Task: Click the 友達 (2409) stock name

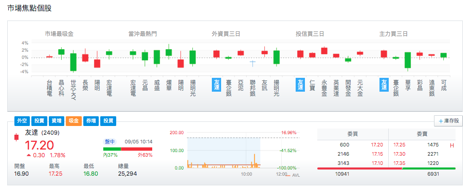Action: [x=42, y=133]
